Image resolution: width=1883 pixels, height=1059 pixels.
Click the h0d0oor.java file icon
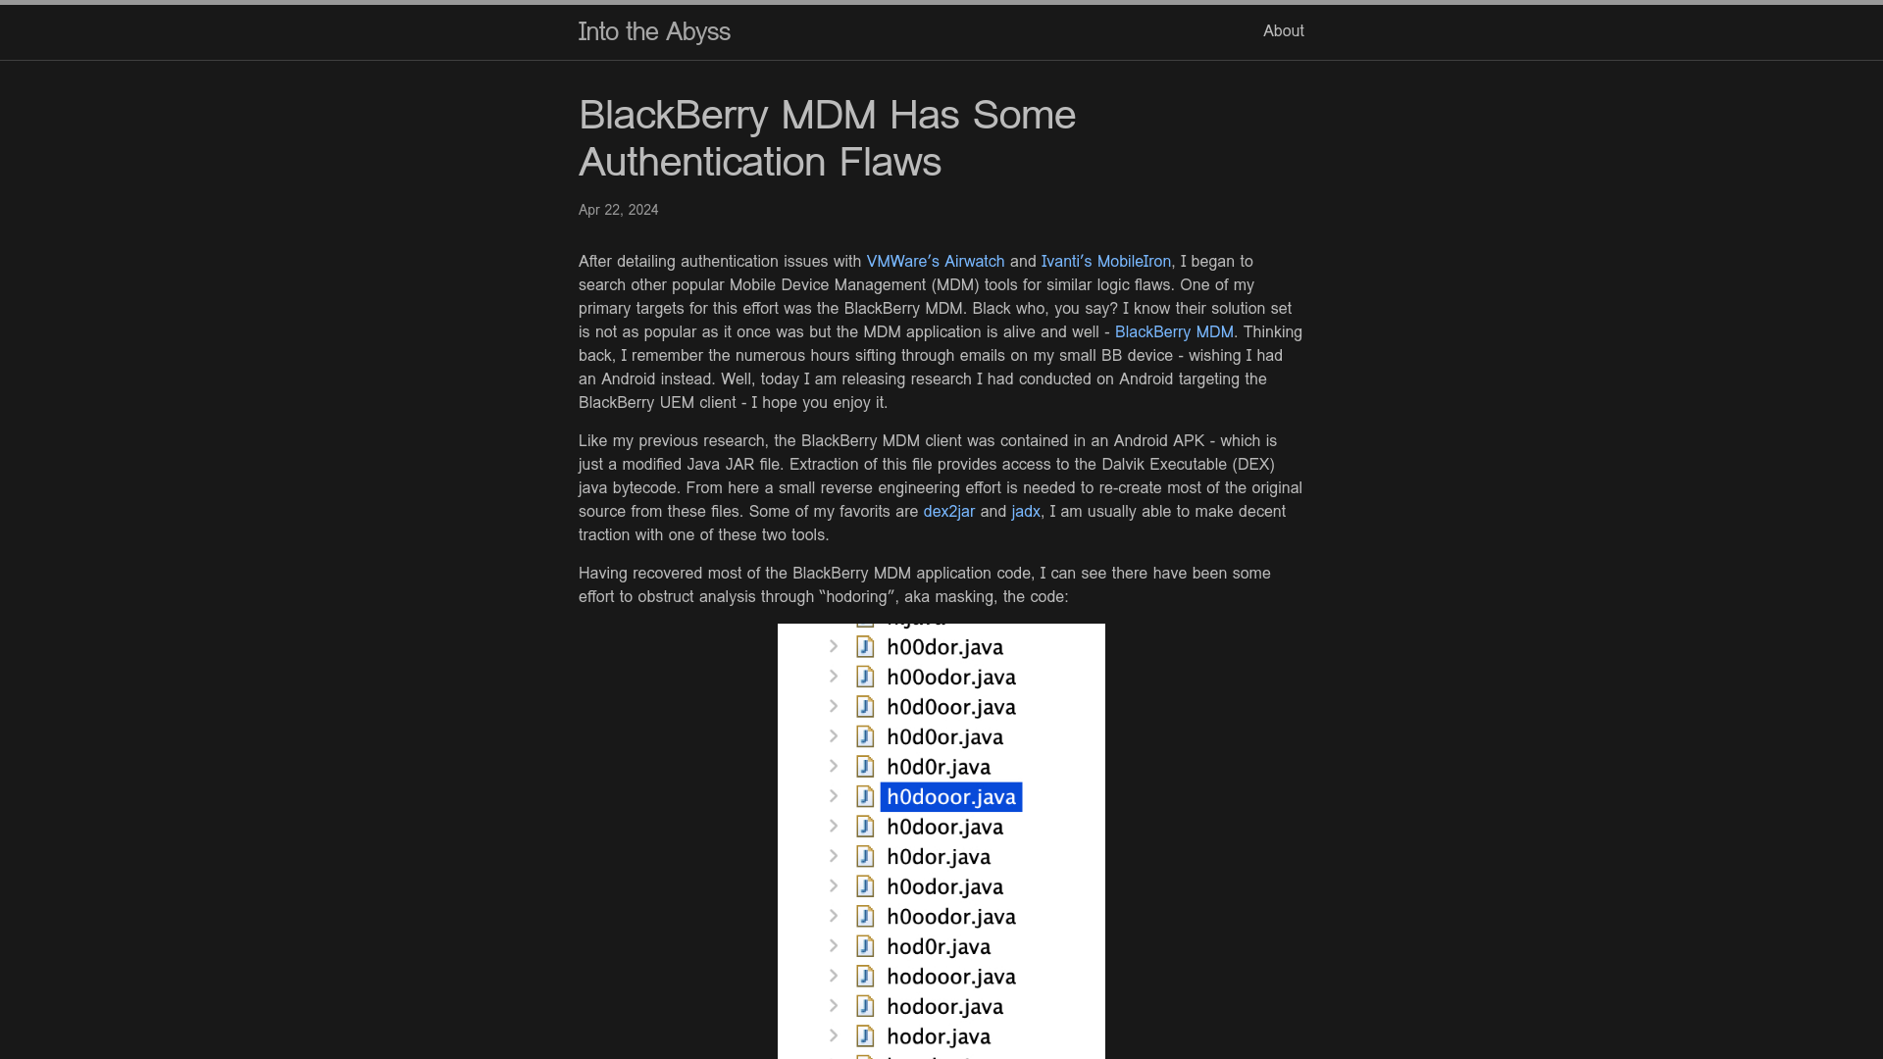[864, 706]
